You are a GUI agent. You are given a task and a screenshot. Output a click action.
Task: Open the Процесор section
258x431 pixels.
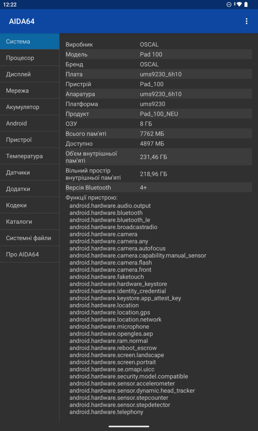(30, 58)
